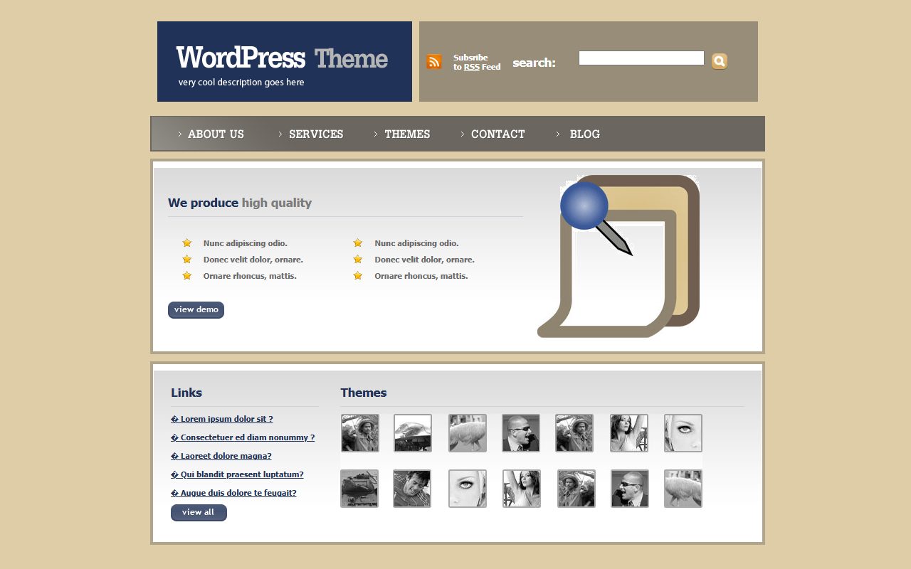Open the Services menu item
The height and width of the screenshot is (569, 911).
click(316, 134)
